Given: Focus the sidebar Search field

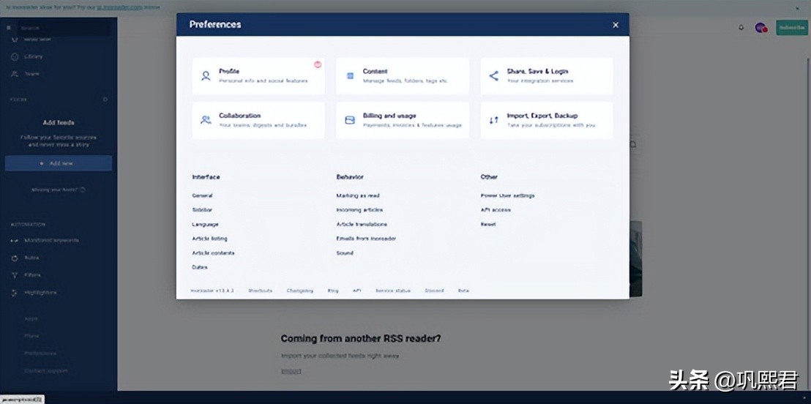Looking at the screenshot, I should (x=64, y=28).
